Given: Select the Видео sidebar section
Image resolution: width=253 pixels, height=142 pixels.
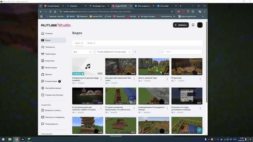Looking at the screenshot, I should click(x=53, y=40).
